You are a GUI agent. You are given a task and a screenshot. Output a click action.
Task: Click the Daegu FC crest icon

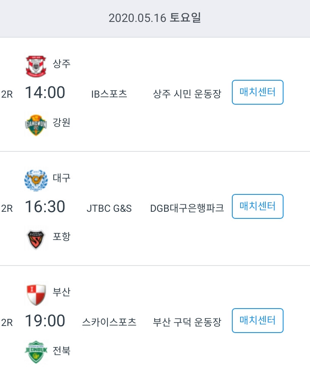point(36,180)
